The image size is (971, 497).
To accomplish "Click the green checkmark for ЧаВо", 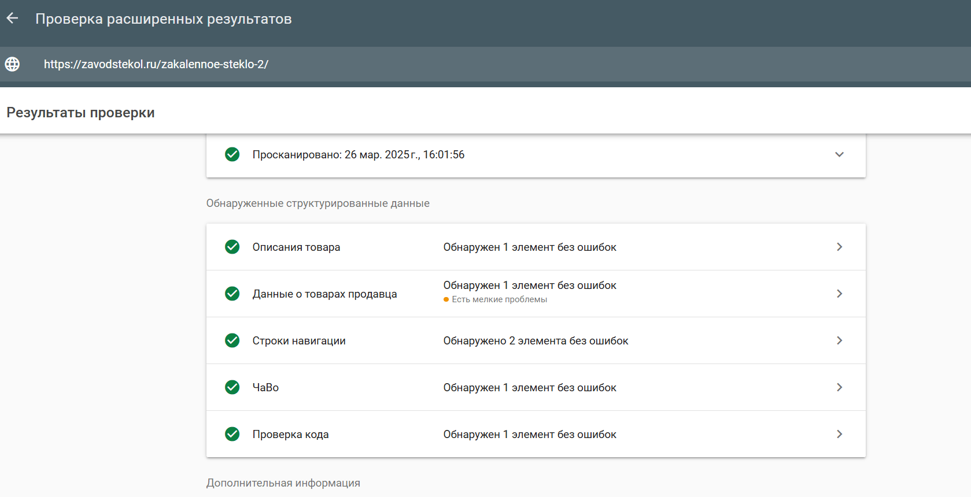I will point(232,387).
